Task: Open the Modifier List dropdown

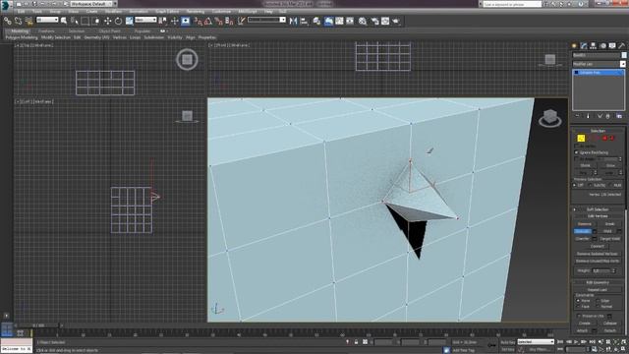Action: coord(599,64)
